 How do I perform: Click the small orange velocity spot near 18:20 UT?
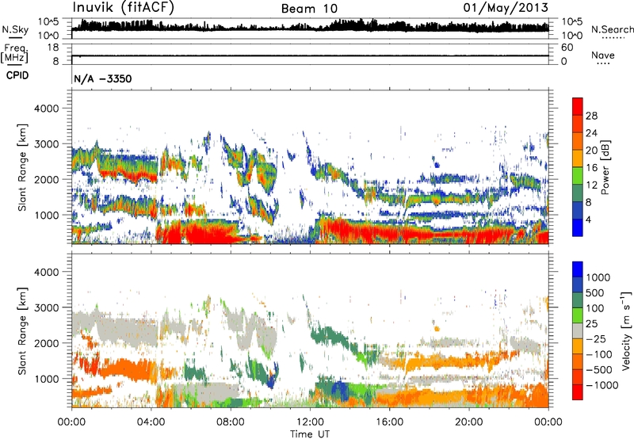[437, 329]
